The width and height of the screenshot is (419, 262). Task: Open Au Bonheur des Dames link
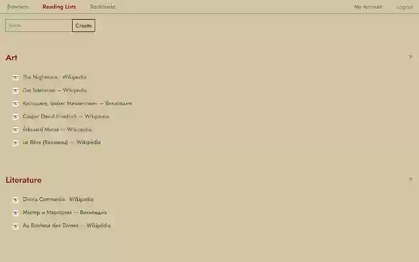pos(67,225)
